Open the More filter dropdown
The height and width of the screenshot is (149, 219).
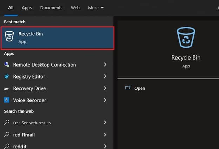click(96, 8)
